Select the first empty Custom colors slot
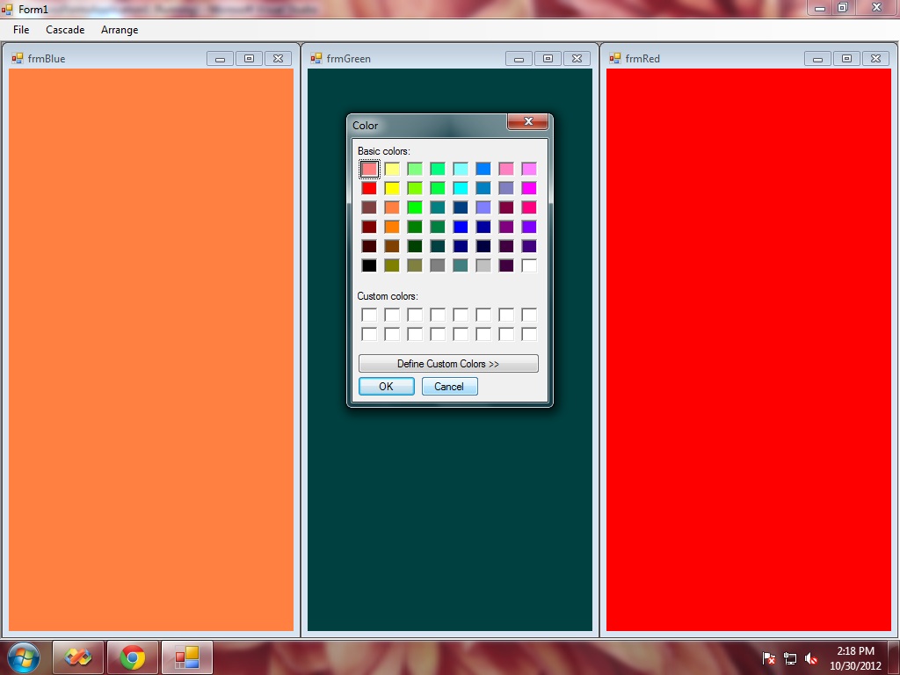900x675 pixels. coord(369,315)
